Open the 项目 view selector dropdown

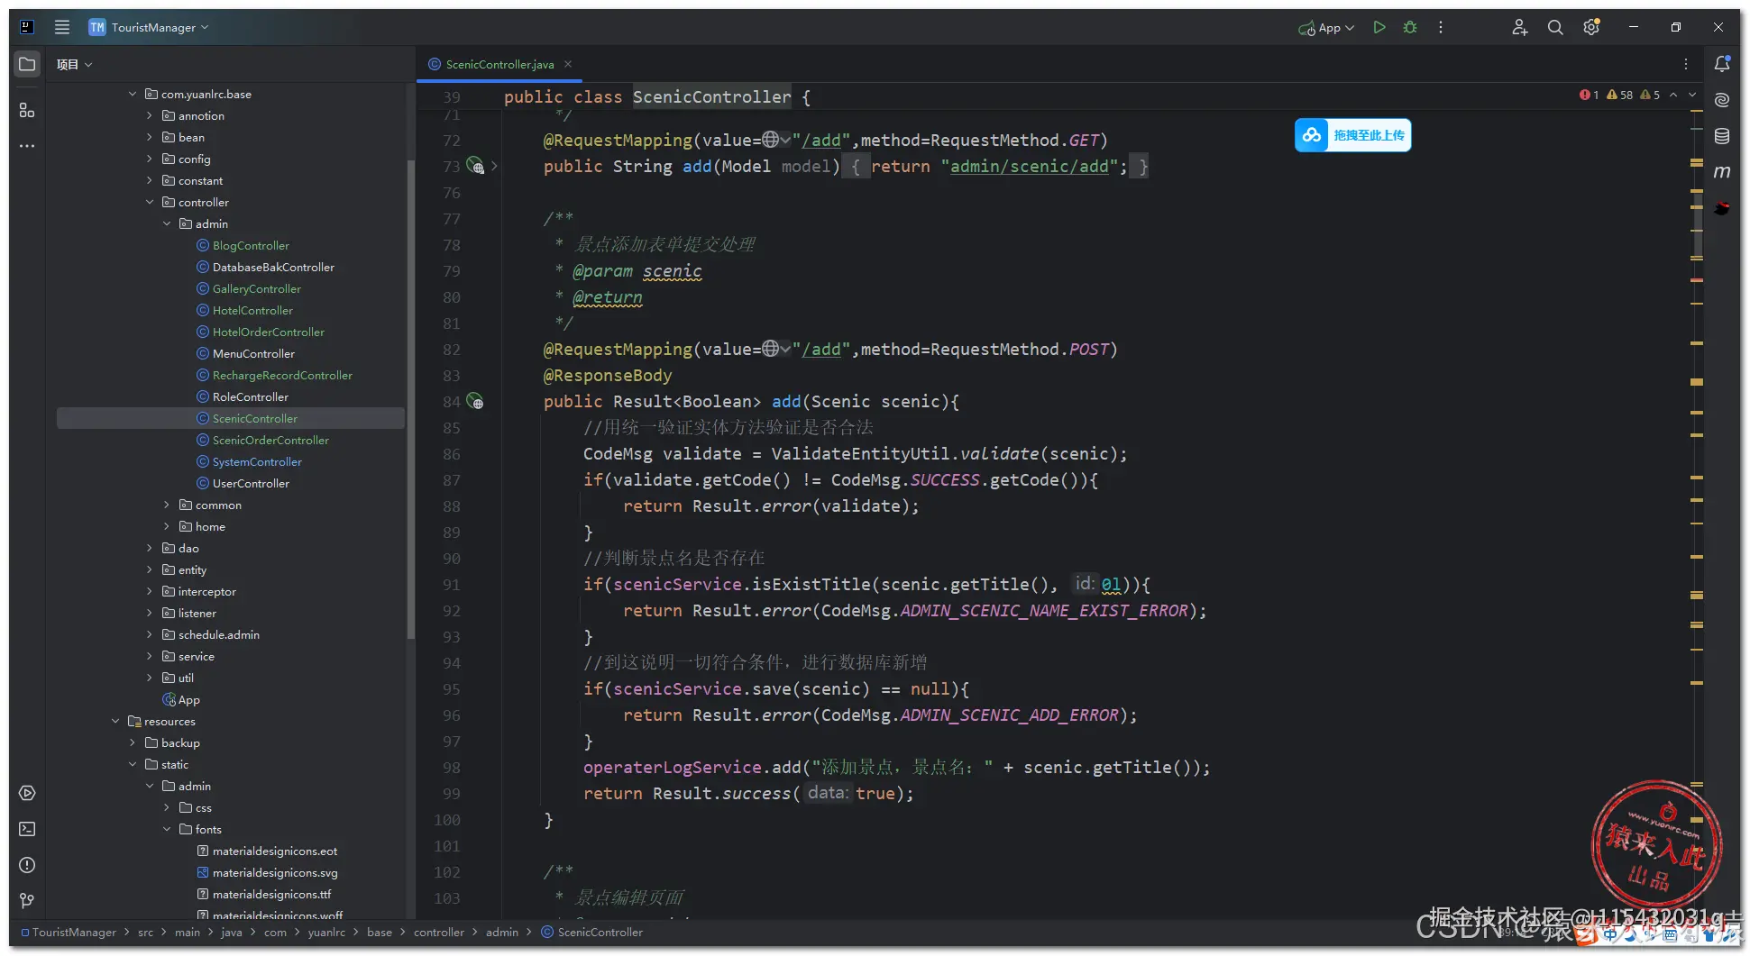74,64
